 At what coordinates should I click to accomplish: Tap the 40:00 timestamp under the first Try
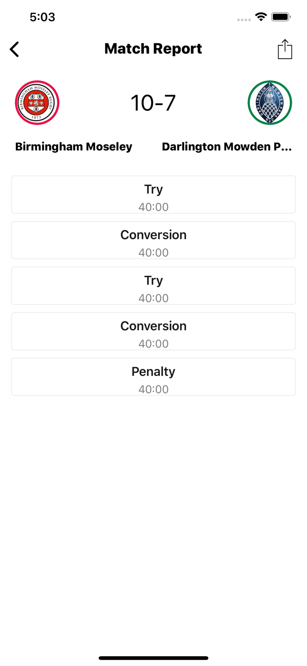(153, 206)
